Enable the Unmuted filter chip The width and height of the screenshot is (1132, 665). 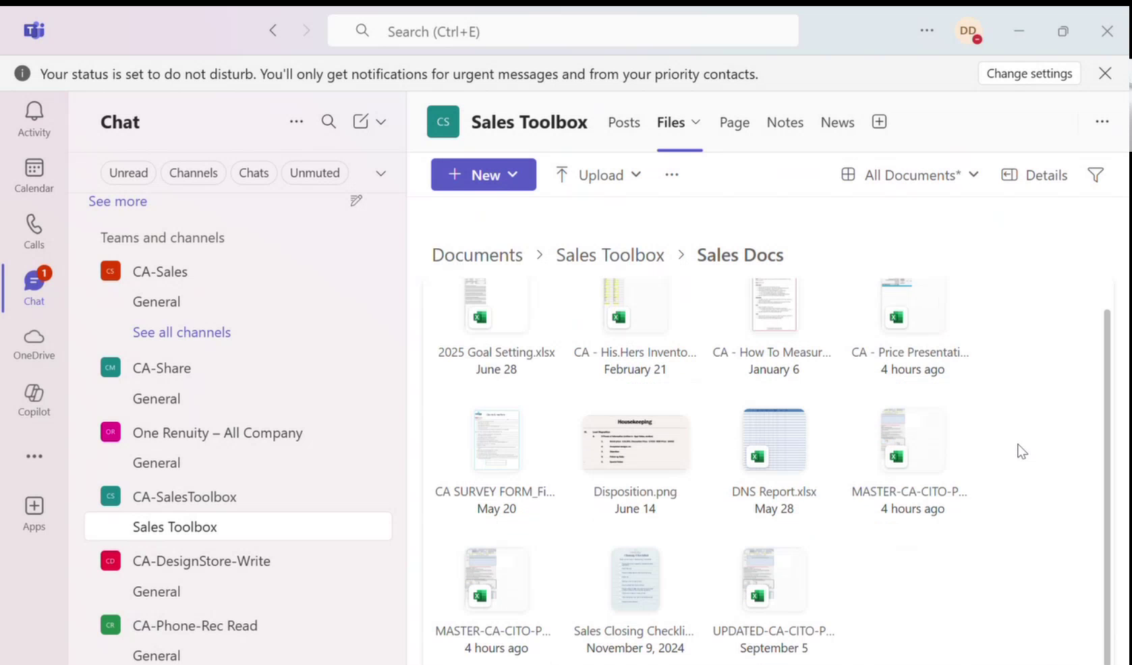point(314,173)
